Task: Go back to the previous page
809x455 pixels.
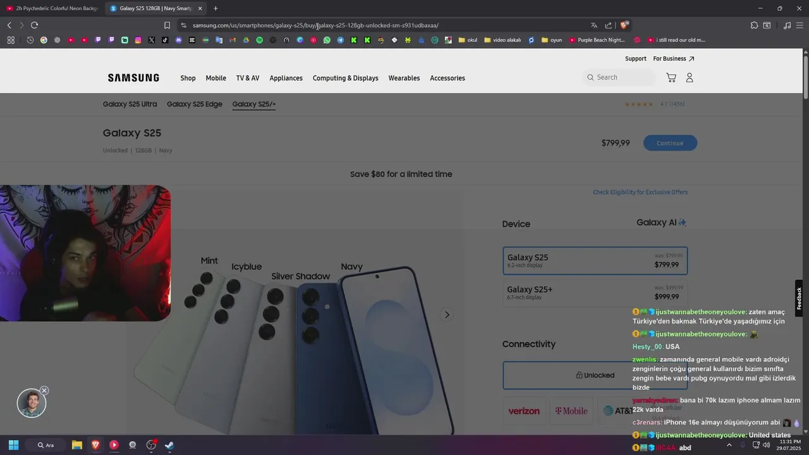Action: tap(9, 25)
